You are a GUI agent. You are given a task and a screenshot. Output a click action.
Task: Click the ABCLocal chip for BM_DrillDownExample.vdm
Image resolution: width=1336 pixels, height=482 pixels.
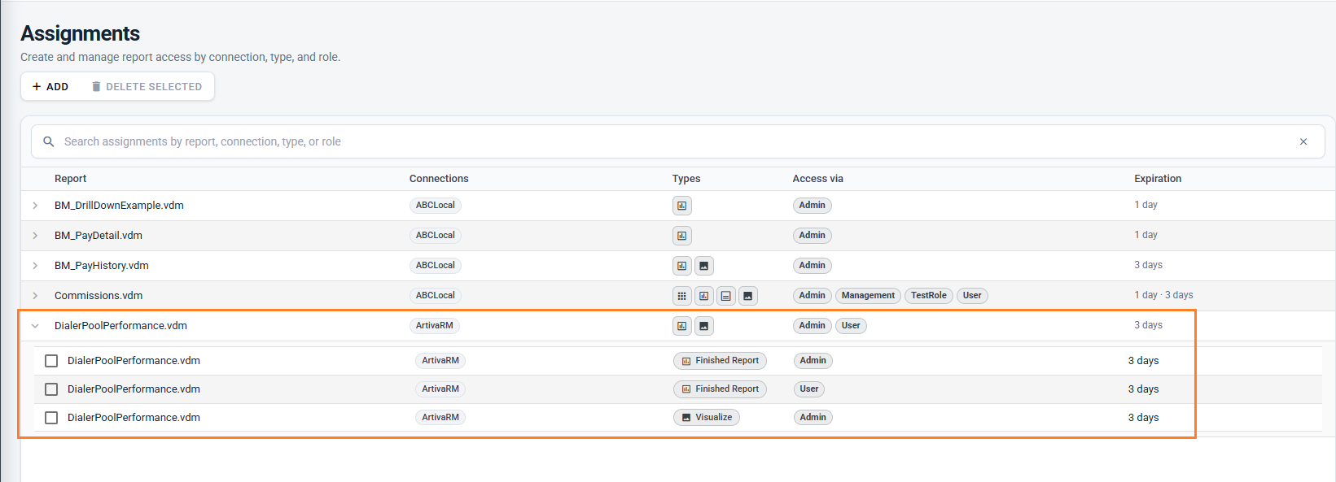tap(436, 206)
